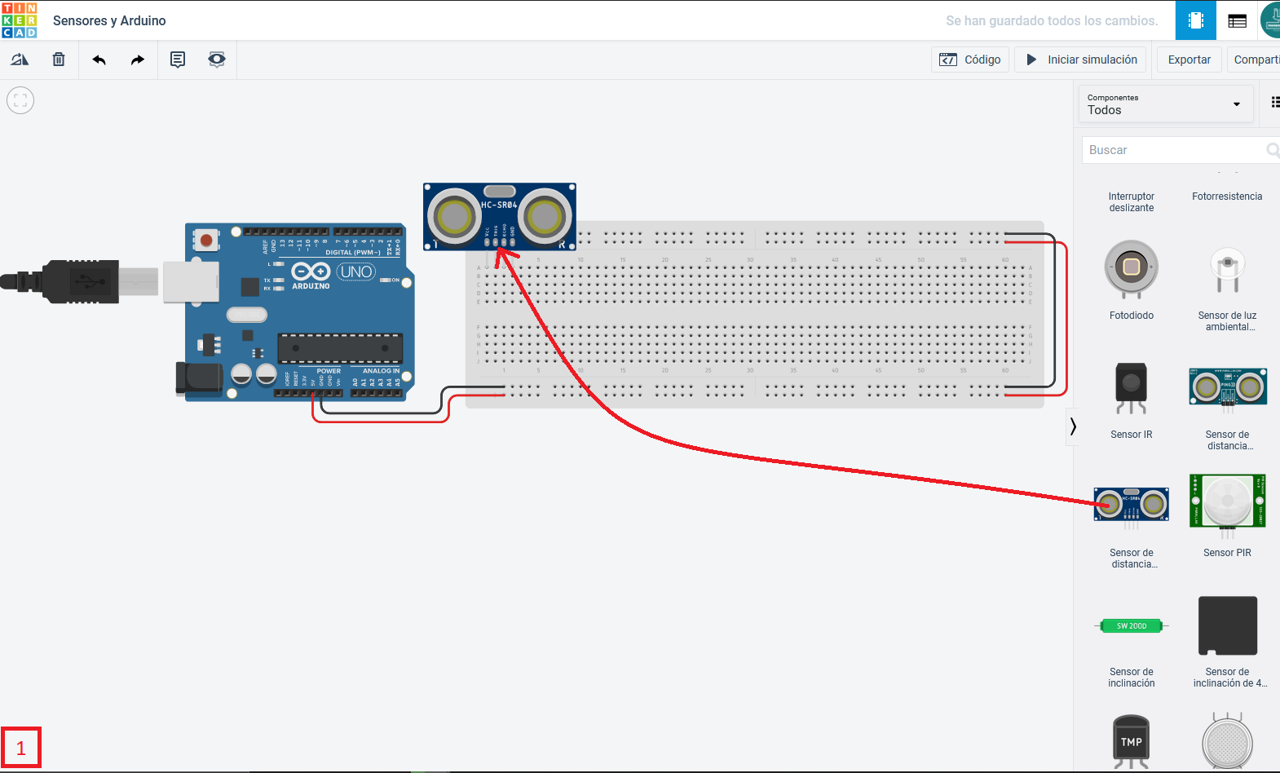Switch to component list view

tap(1237, 20)
